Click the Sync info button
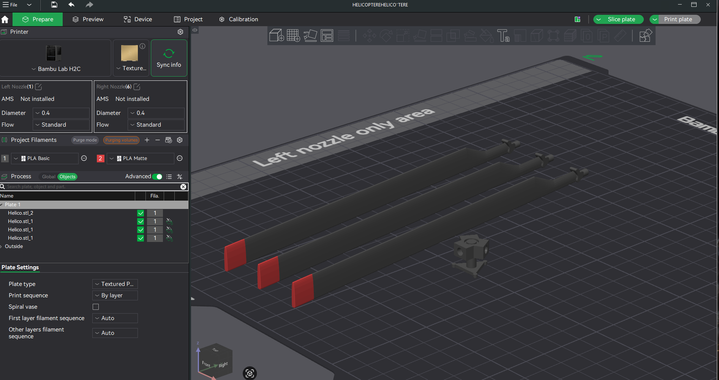The image size is (719, 380). (169, 58)
